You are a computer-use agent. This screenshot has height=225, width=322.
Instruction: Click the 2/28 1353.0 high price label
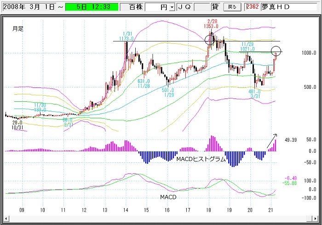[211, 23]
